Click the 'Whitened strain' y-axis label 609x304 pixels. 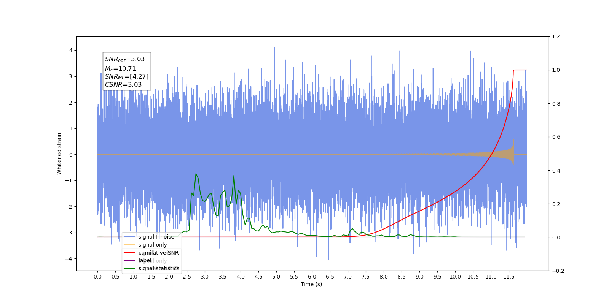[x=59, y=154]
